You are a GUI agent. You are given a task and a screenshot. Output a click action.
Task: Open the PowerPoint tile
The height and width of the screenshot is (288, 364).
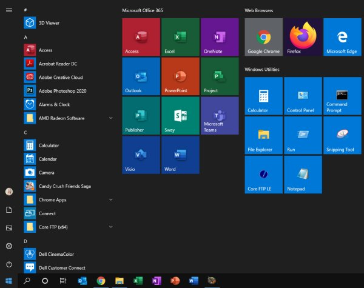[180, 76]
